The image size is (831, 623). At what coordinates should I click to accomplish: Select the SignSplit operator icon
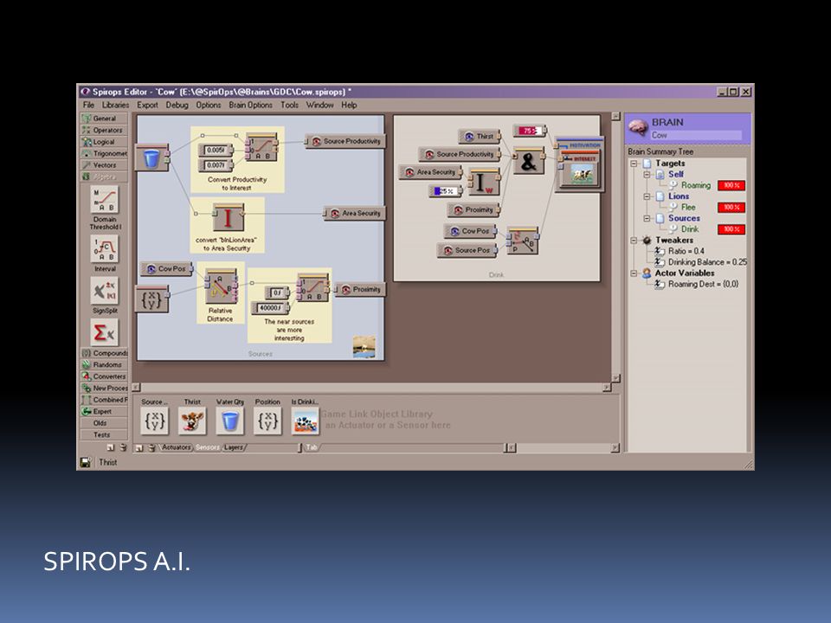pyautogui.click(x=105, y=291)
